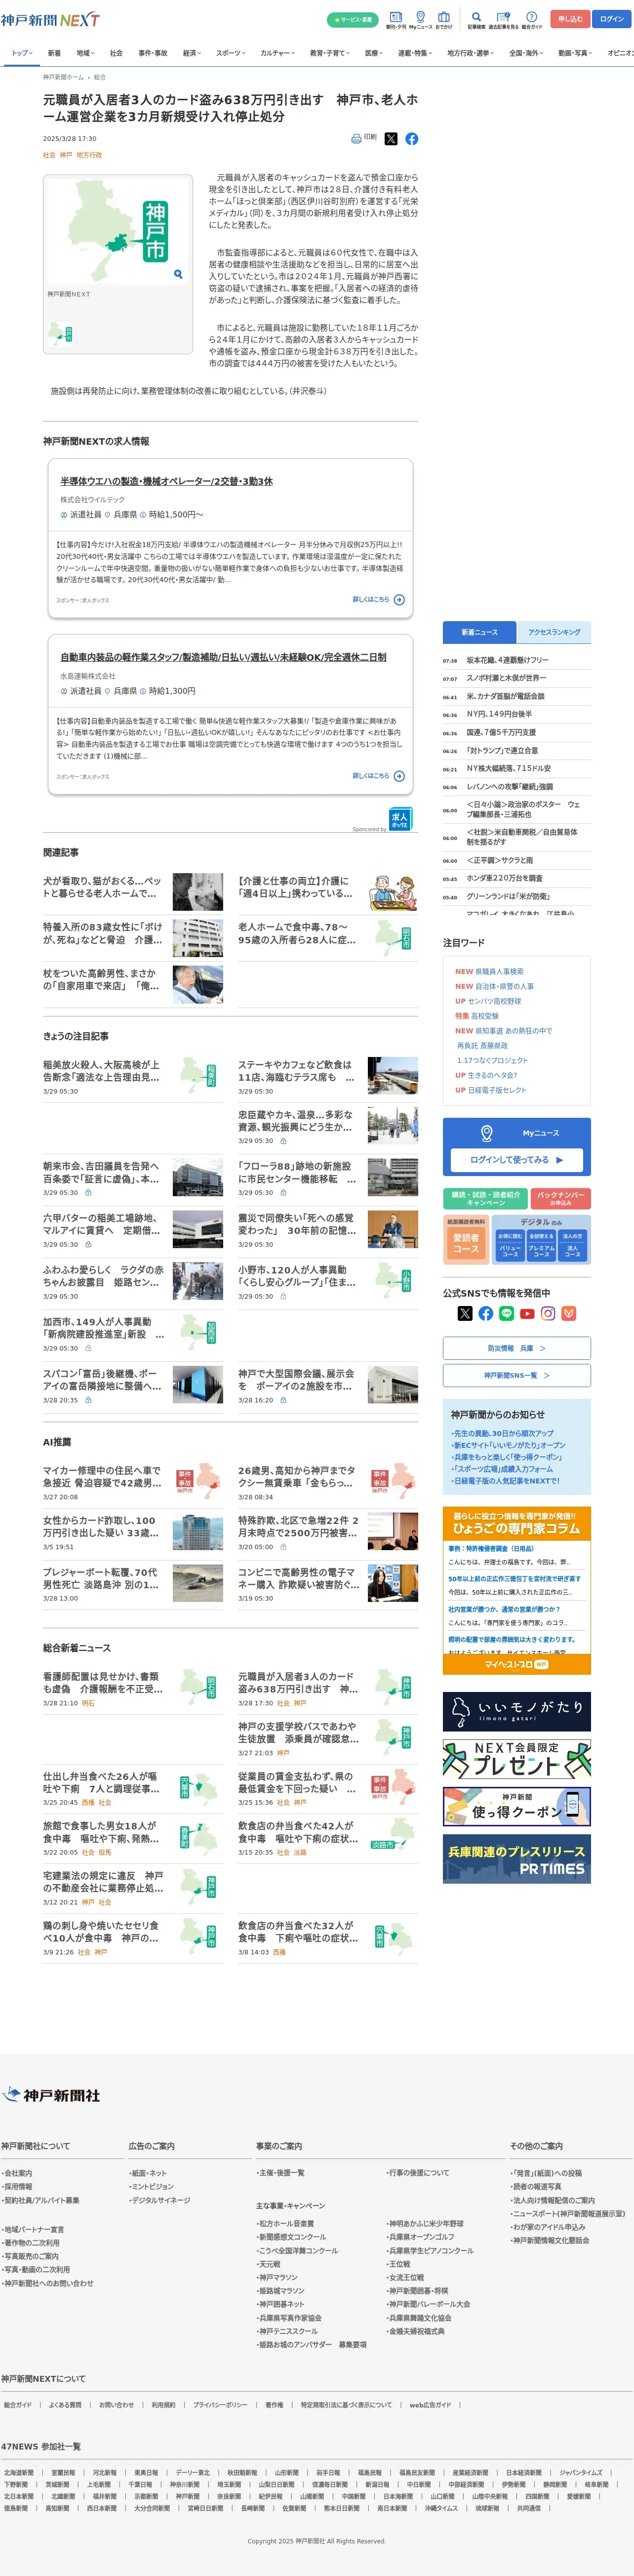This screenshot has height=2576, width=634.
Task: Open the 防災情報 兵庫 button
Action: [517, 1348]
